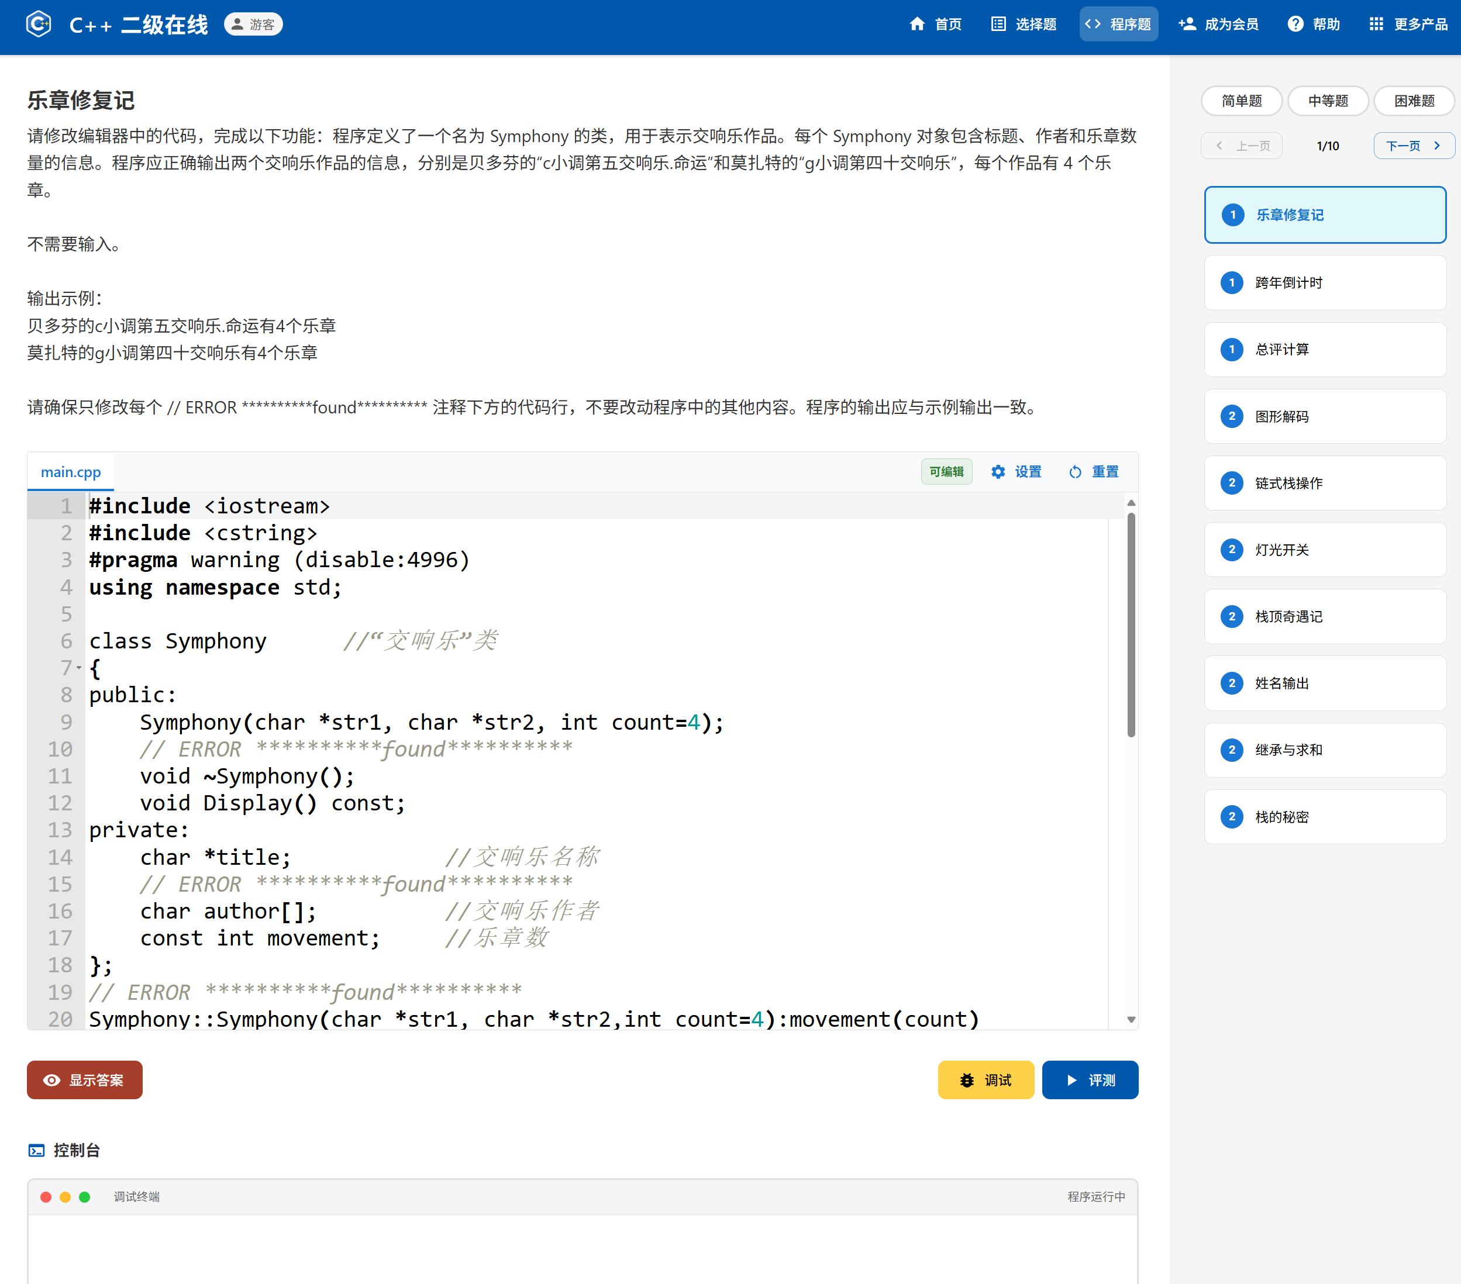Click 程序运行中 status text

pos(1096,1197)
